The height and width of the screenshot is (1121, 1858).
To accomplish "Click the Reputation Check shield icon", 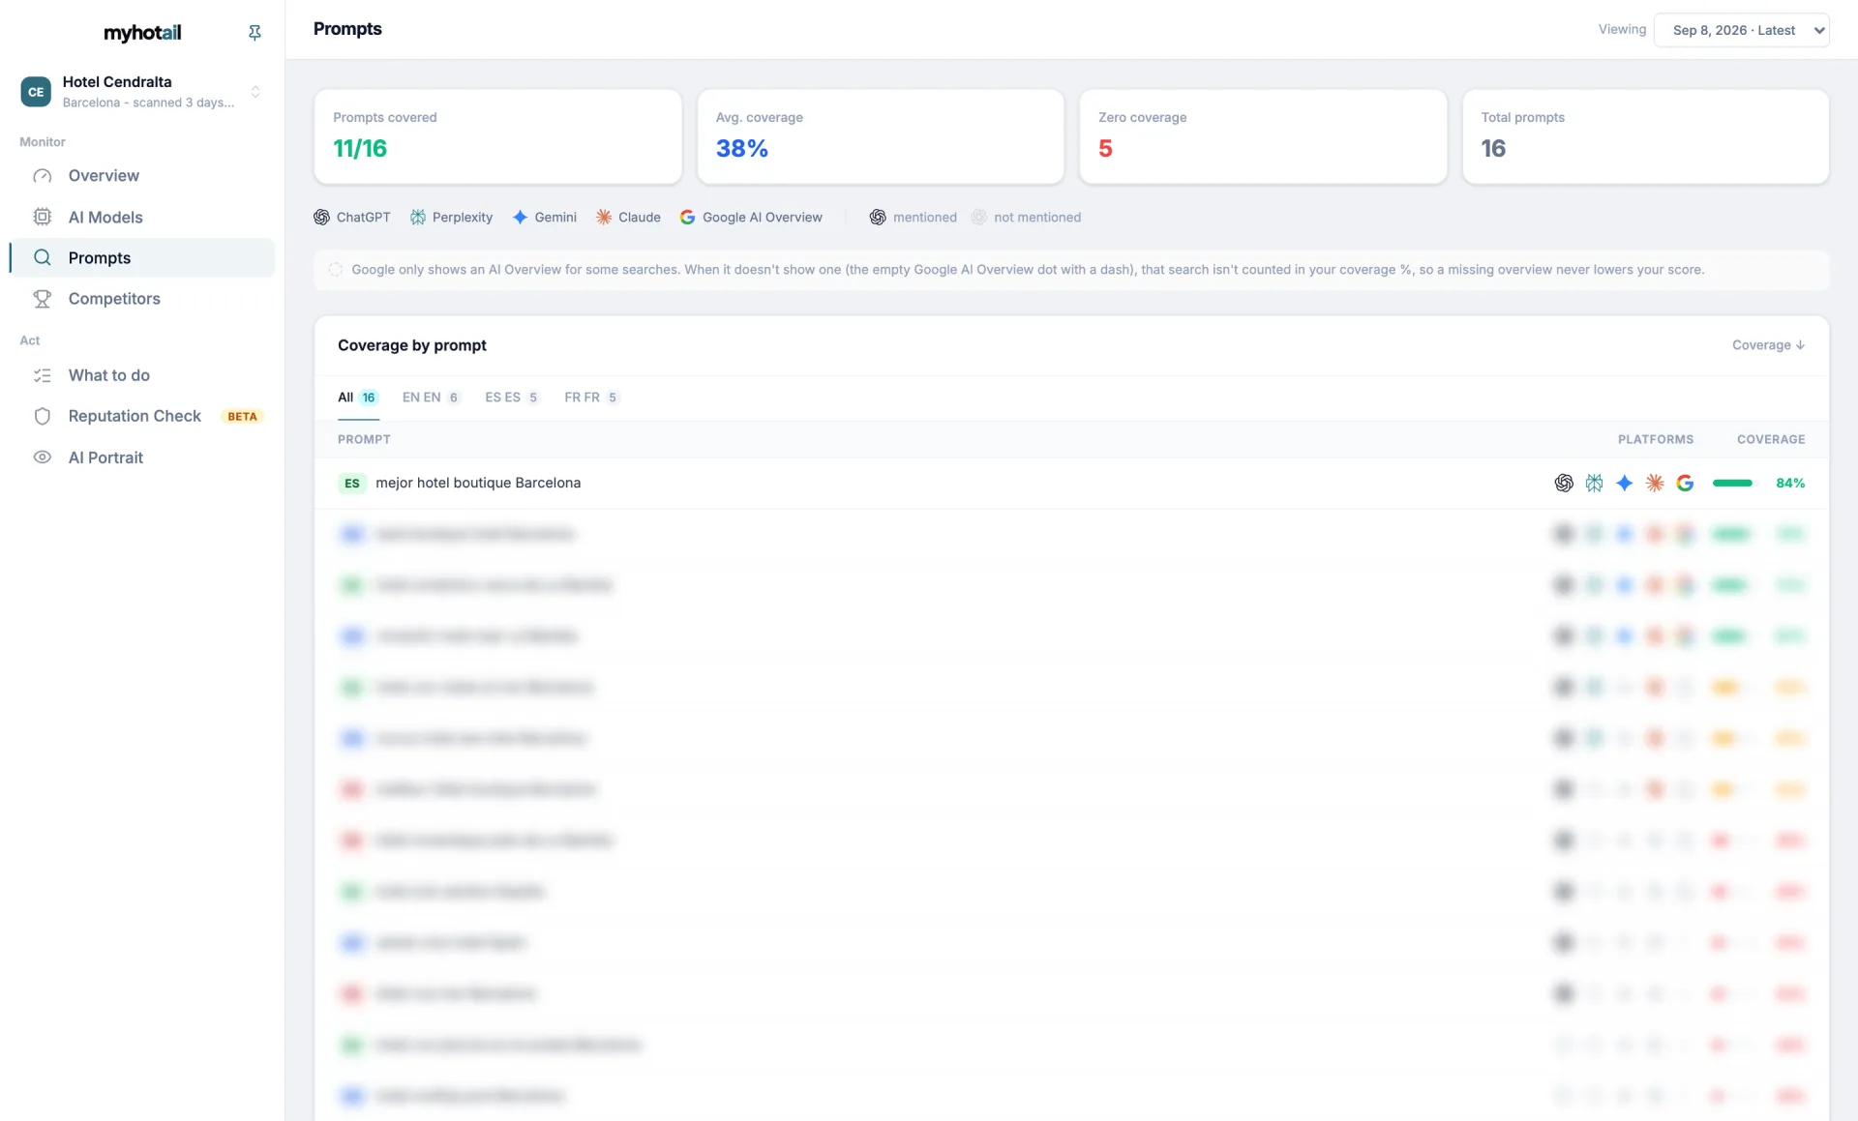I will [43, 416].
